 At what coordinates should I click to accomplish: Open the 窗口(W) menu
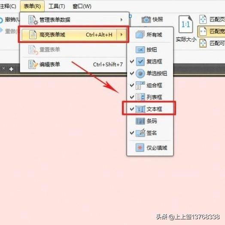click(82, 6)
